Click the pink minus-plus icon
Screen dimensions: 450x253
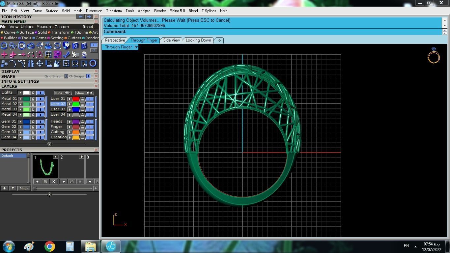(22, 54)
